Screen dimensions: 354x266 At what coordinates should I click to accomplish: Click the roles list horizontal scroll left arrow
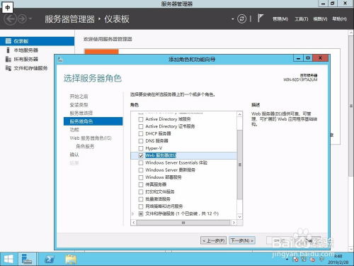coord(134,223)
